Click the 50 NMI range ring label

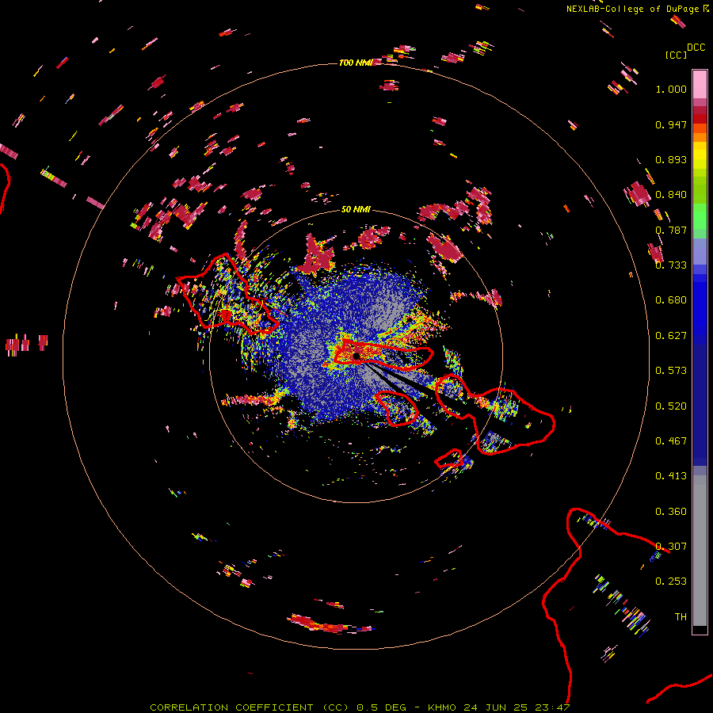coord(356,209)
